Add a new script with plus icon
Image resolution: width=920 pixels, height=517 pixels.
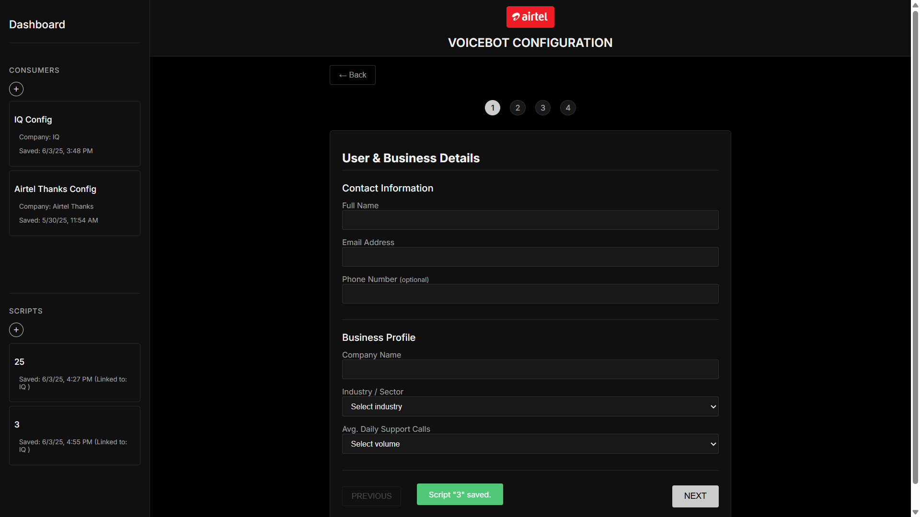[x=16, y=330]
